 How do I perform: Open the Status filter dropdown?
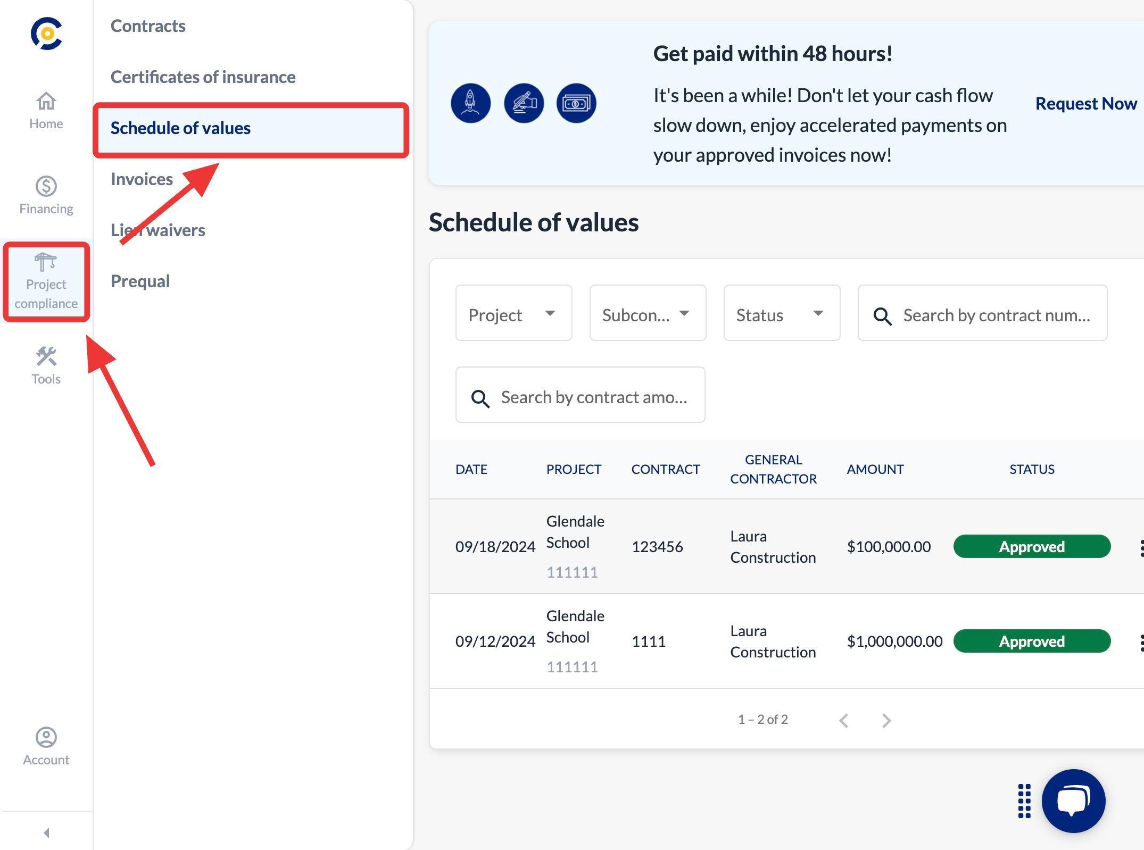(x=782, y=313)
